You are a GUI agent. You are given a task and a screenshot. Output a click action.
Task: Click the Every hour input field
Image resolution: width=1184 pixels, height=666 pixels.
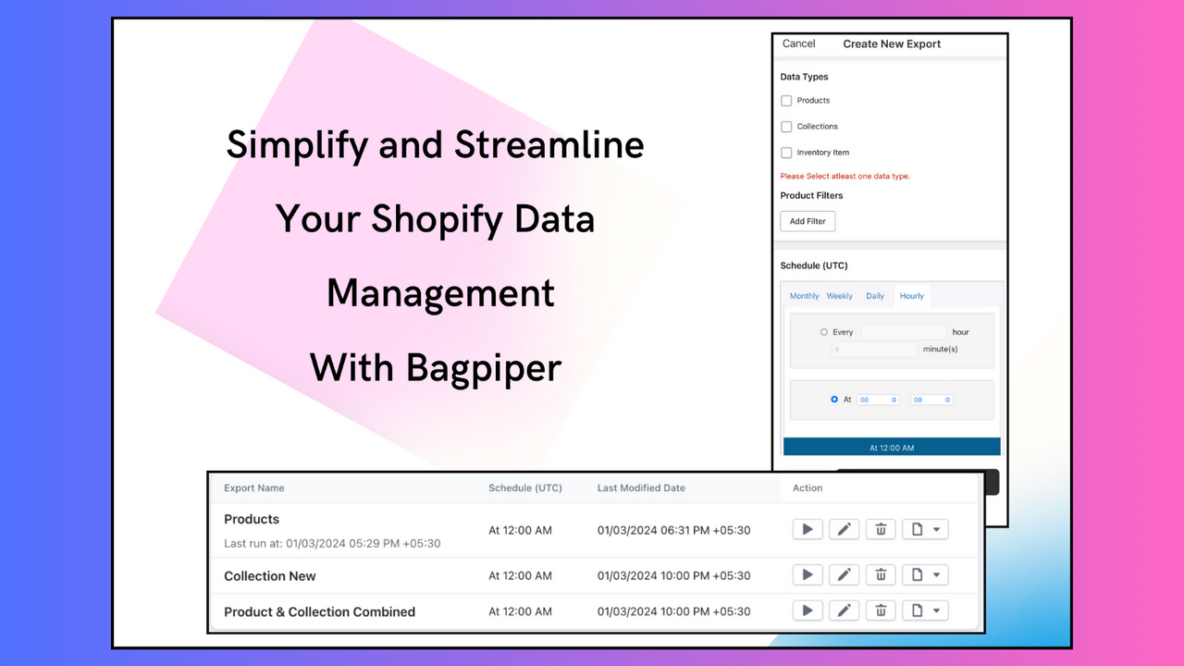(904, 332)
